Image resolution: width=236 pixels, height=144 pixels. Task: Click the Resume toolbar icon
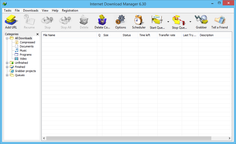coord(29,20)
